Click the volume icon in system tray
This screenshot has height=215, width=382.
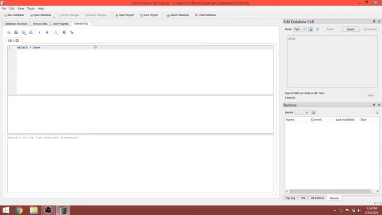(x=359, y=210)
